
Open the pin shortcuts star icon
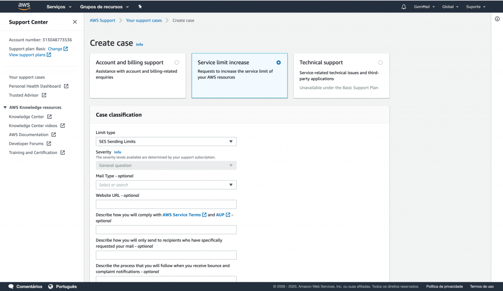tap(140, 6)
